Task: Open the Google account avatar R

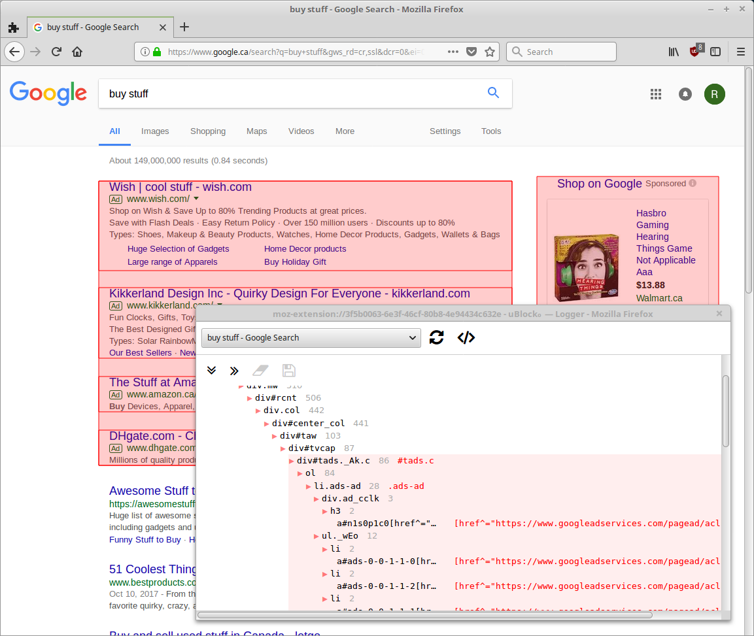Action: [715, 94]
